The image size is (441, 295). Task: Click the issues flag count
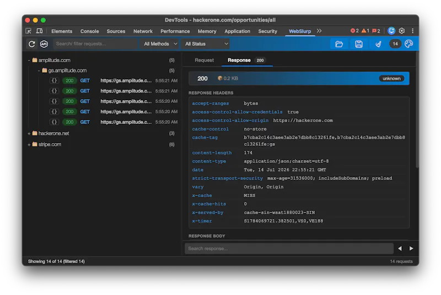[x=376, y=31]
